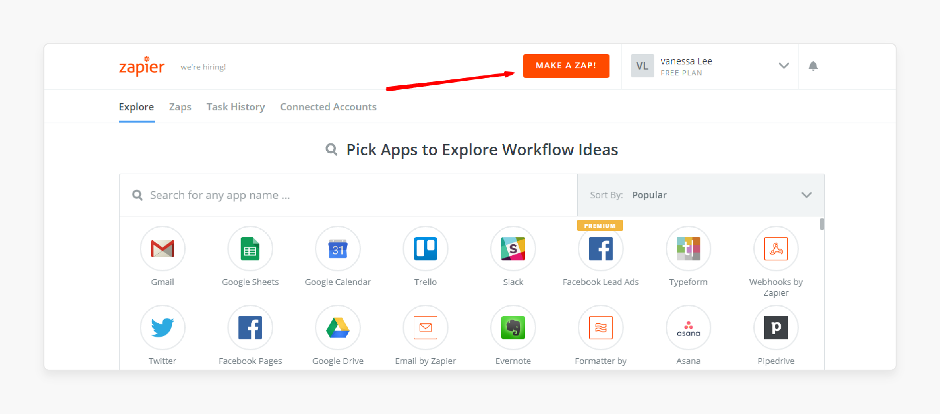This screenshot has width=940, height=414.
Task: Go to the Connected Accounts tab
Action: coord(328,107)
